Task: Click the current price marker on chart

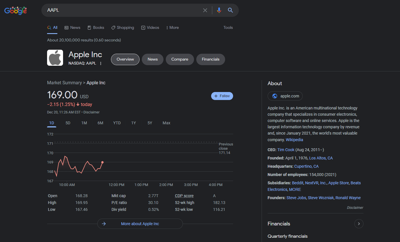Action: pyautogui.click(x=102, y=162)
